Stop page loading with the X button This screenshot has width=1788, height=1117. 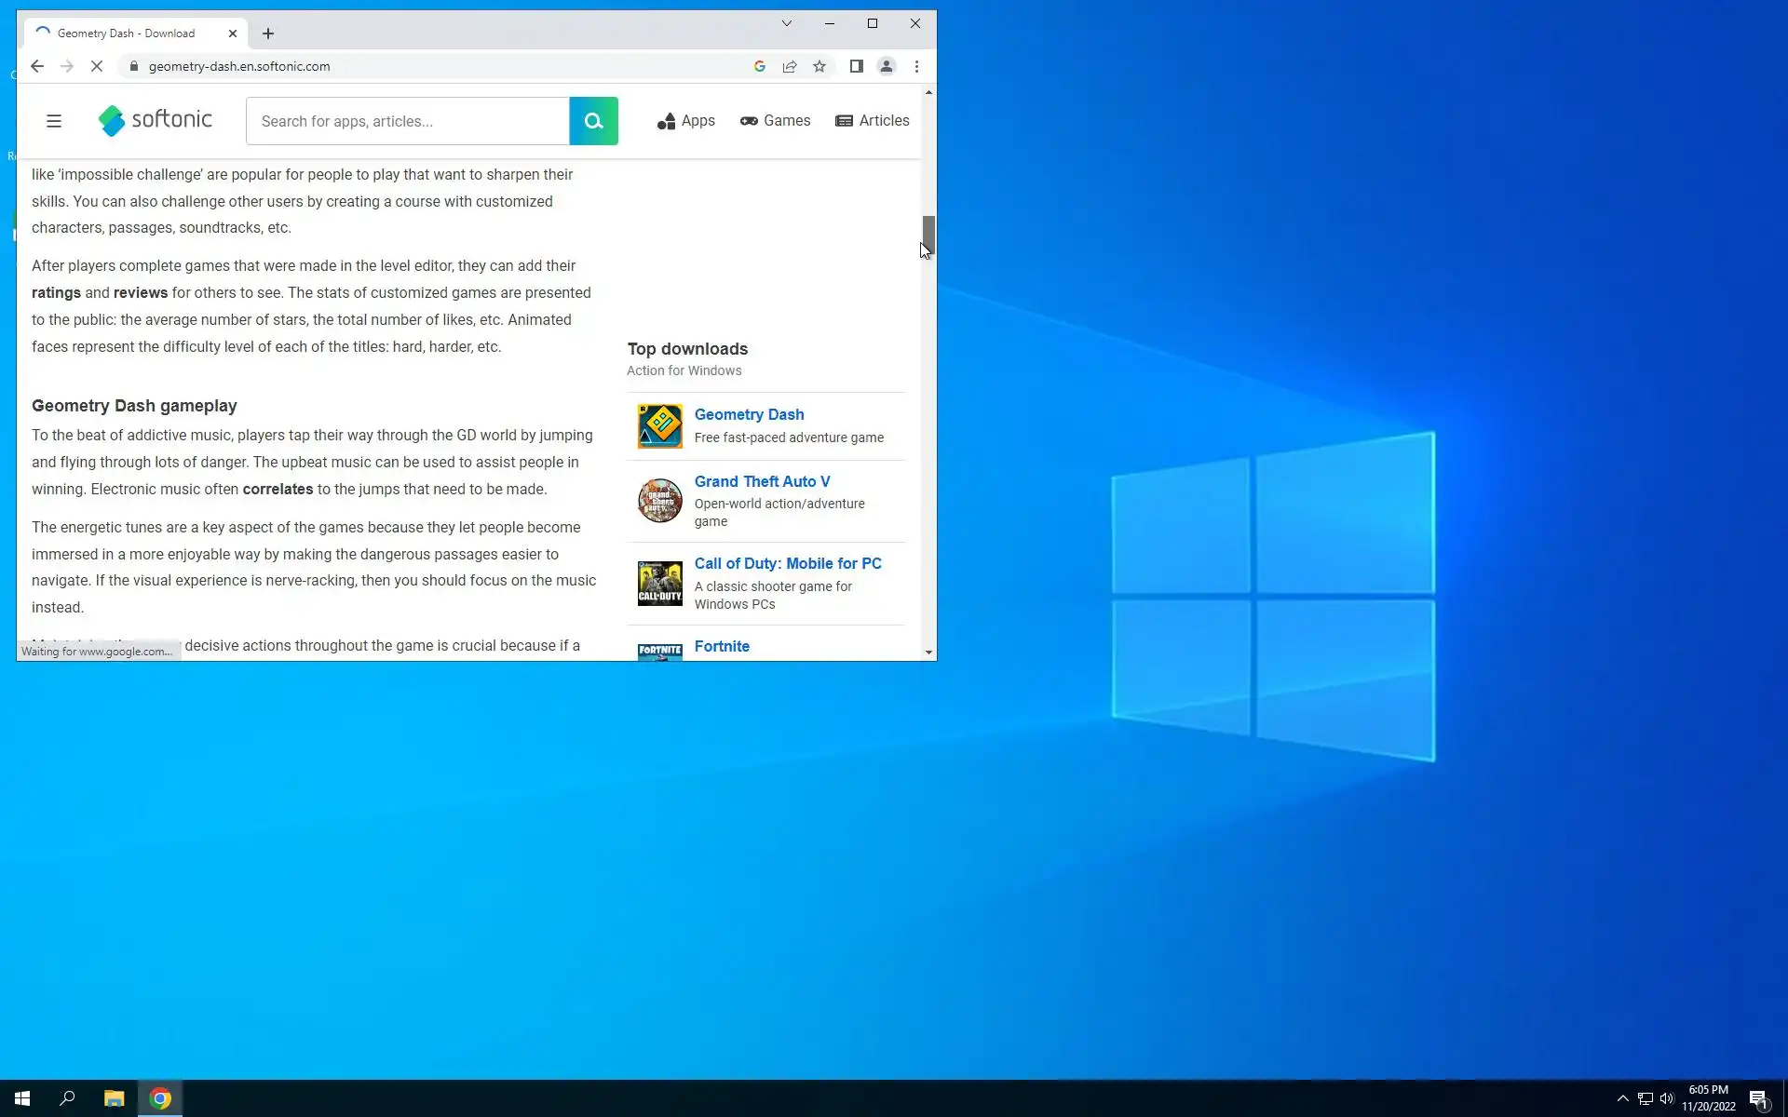click(x=99, y=66)
